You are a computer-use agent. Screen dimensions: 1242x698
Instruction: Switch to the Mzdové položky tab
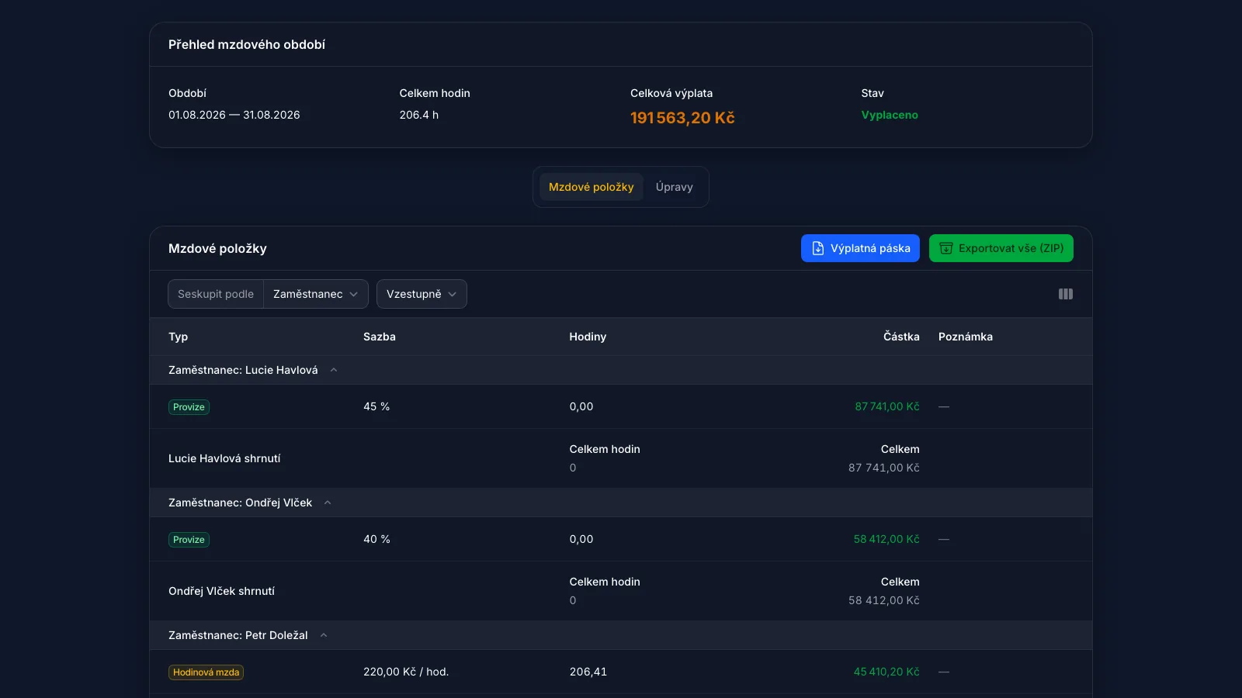592,187
